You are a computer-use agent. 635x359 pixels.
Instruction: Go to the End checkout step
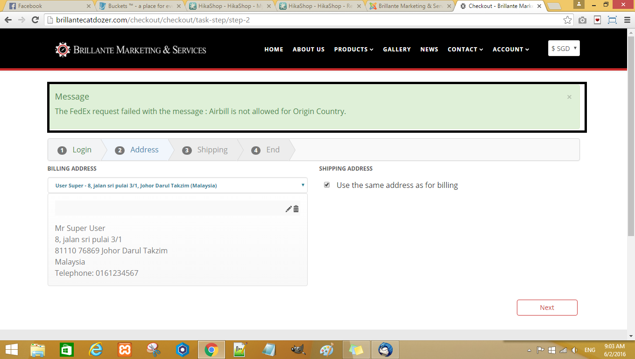click(266, 150)
